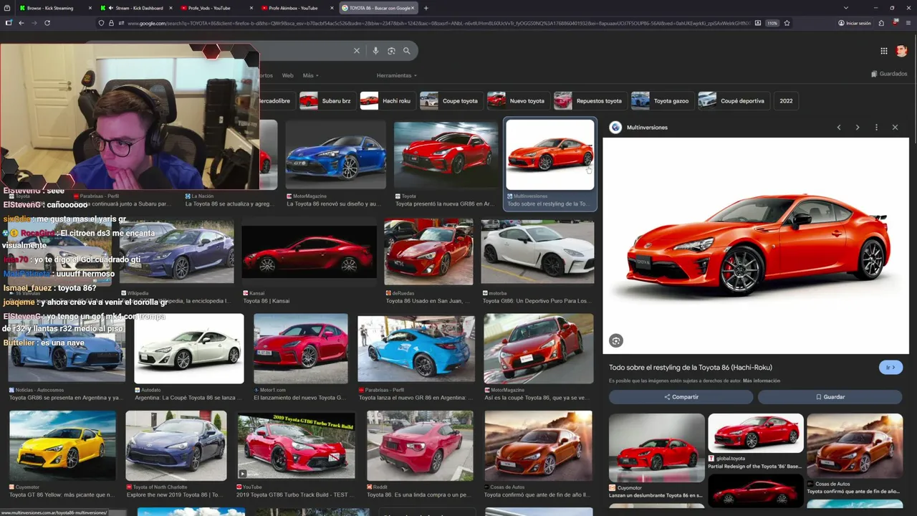Click Iniciar sesión in the Firefox toolbar
Viewport: 917px width, 516px height.
(x=855, y=23)
